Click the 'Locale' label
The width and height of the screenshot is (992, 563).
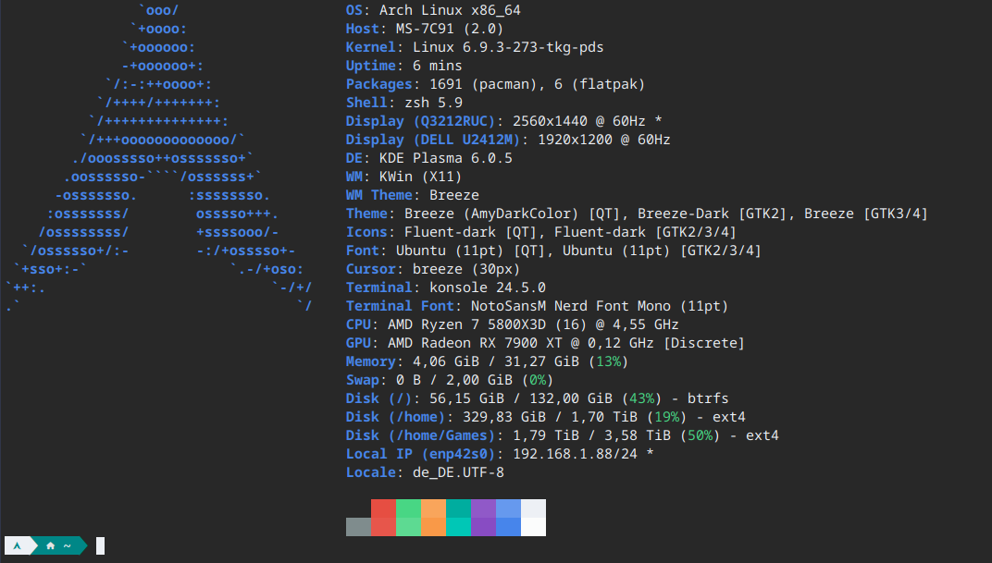coord(370,472)
